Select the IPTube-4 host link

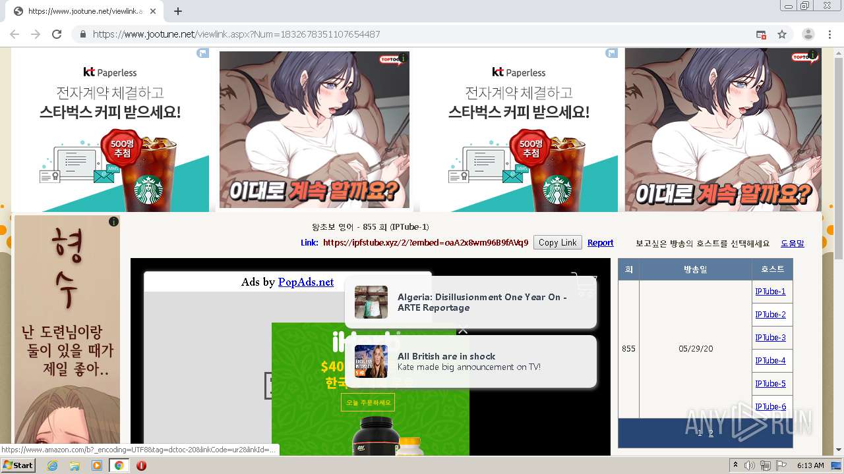coord(770,361)
